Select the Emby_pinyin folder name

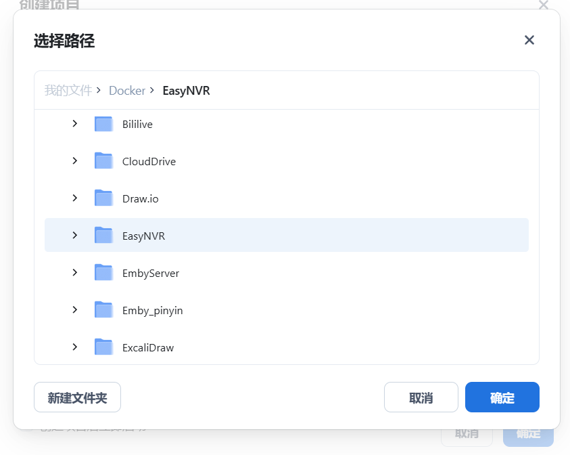[x=152, y=311]
